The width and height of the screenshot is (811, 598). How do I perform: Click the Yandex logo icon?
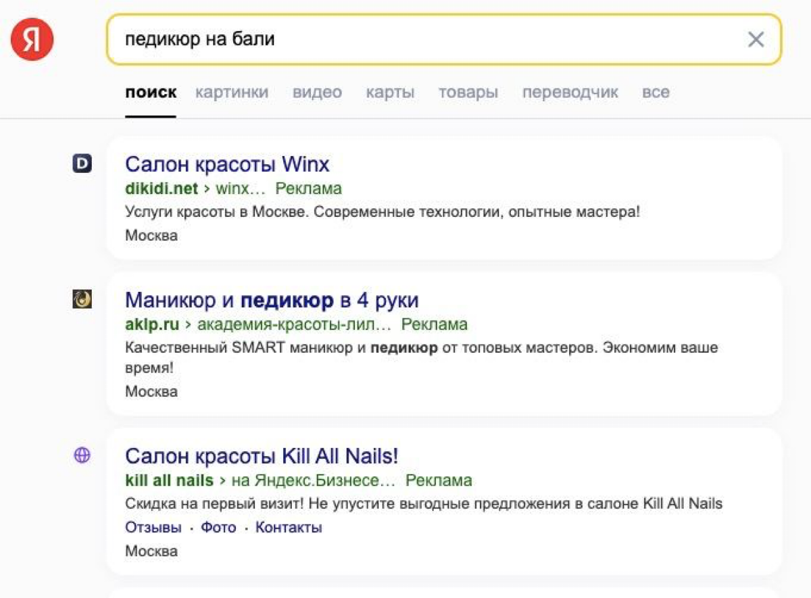32,39
